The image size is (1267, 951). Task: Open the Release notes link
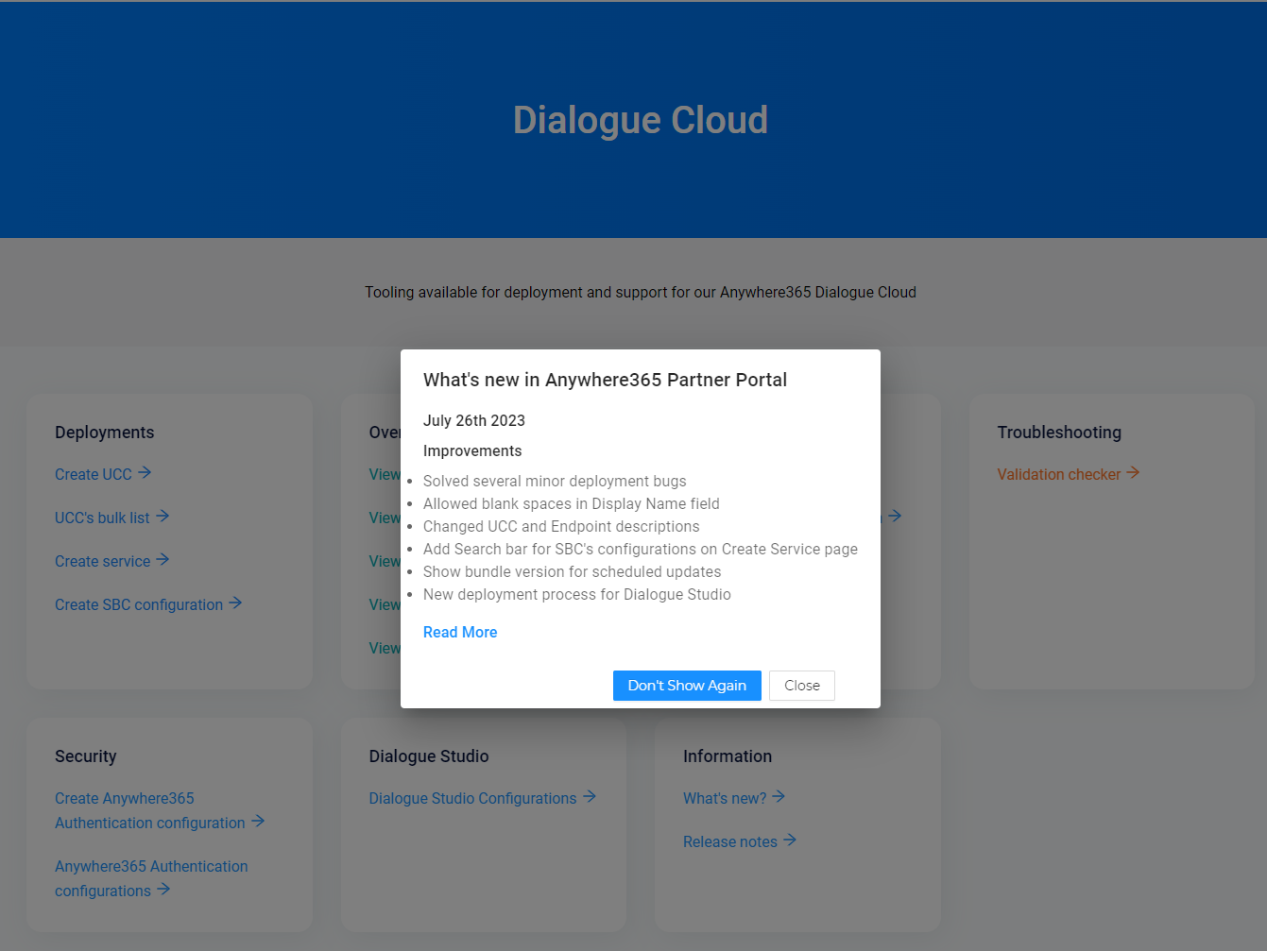pyautogui.click(x=730, y=841)
